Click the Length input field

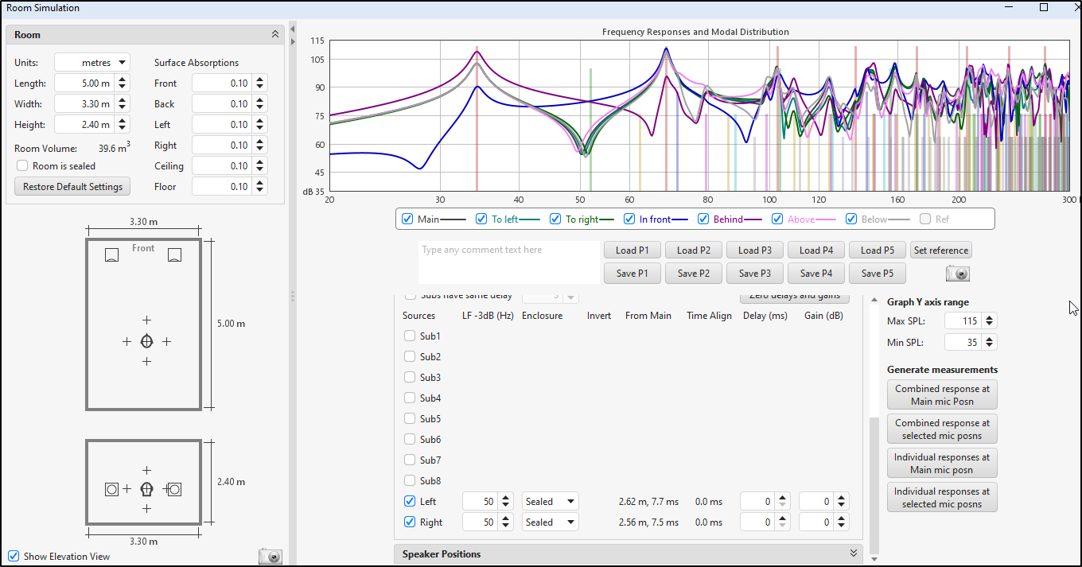pos(84,83)
